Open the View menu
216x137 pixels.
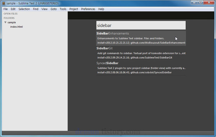44,9
